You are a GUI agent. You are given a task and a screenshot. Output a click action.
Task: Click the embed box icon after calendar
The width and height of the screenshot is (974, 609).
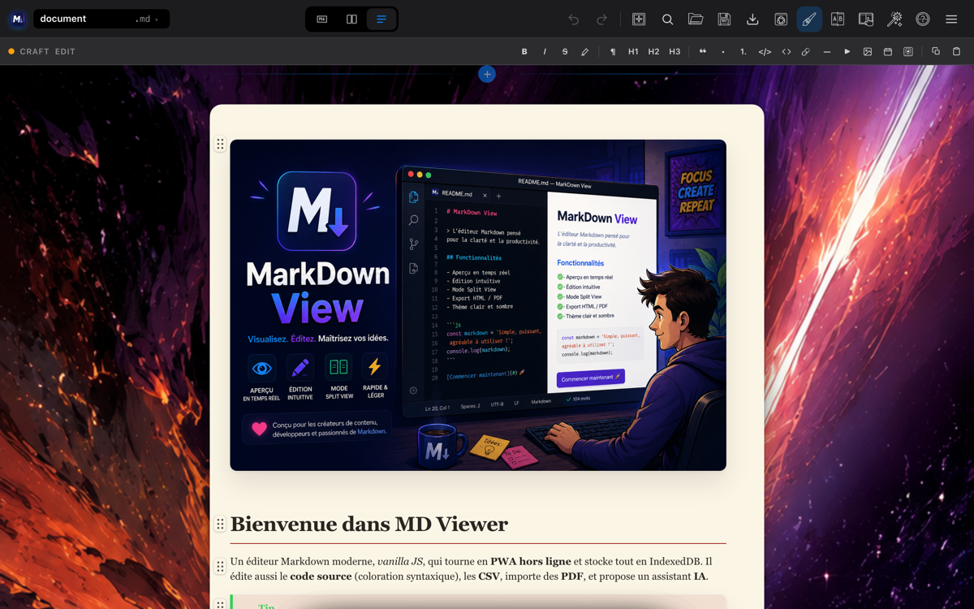908,51
